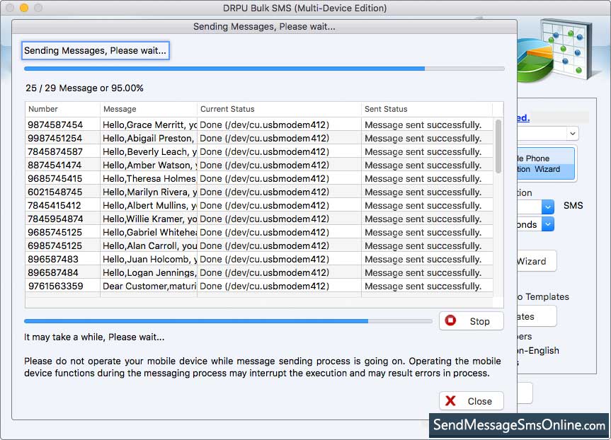Click the 'Hello,Marilyn Rivera' message cell

click(149, 192)
